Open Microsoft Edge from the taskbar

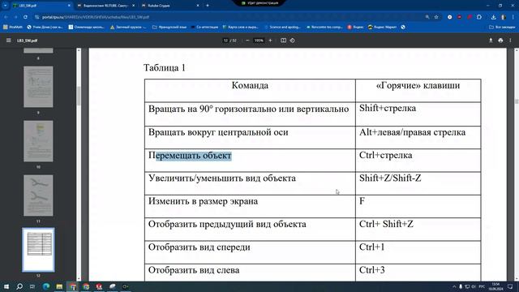(x=46, y=286)
